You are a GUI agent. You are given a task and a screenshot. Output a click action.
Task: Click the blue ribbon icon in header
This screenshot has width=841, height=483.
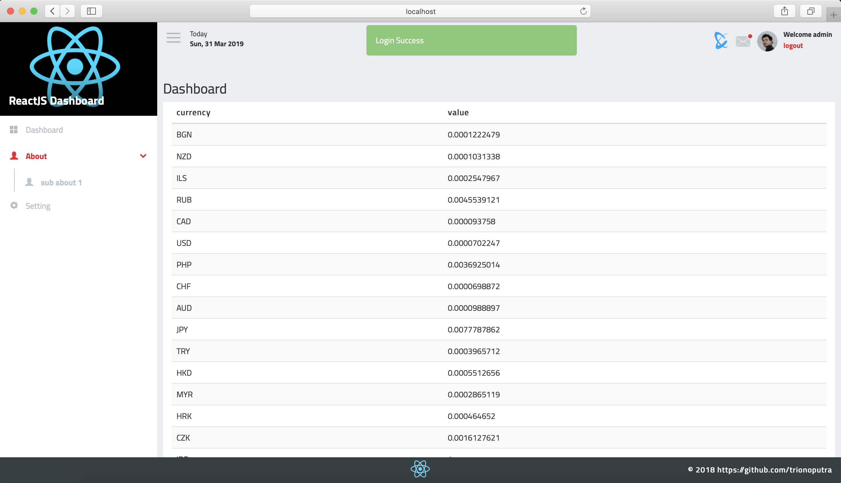[721, 41]
